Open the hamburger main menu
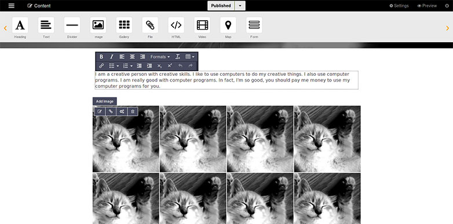Screen dimensions: 453x224 11,6
